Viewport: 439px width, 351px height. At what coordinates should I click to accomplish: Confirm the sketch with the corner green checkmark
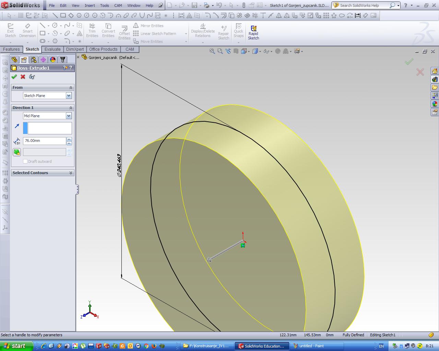coord(409,62)
